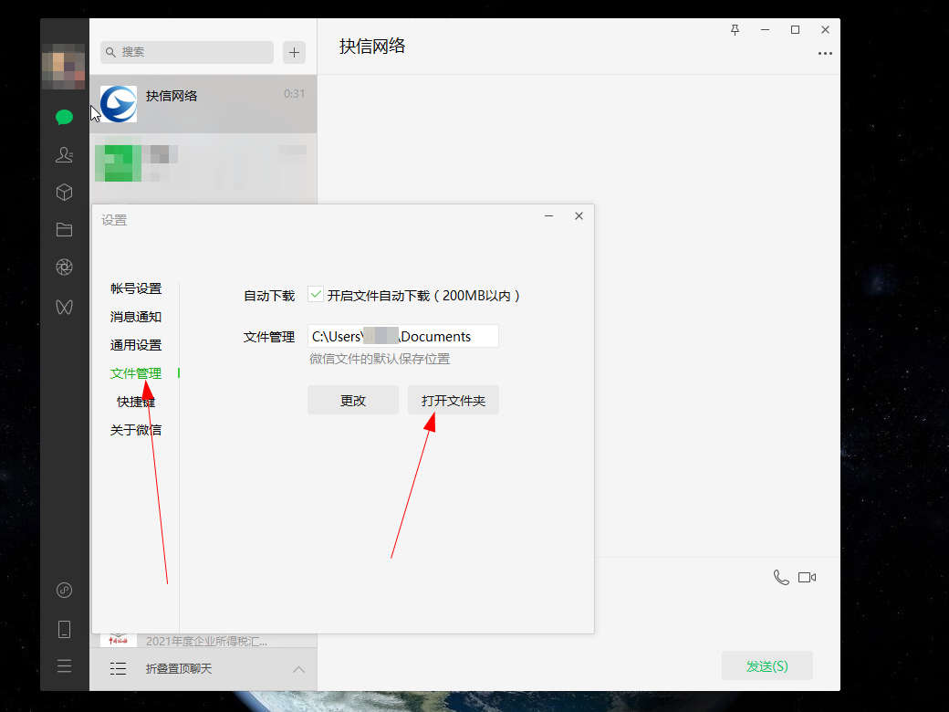Viewport: 949px width, 712px height.
Task: Open the Favorites cube icon
Action: tap(64, 192)
